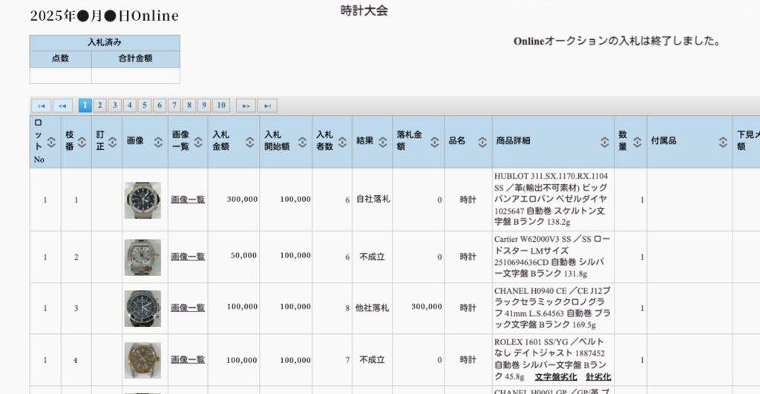Image resolution: width=760 pixels, height=394 pixels.
Task: Jump to the last page icon
Action: (x=267, y=105)
